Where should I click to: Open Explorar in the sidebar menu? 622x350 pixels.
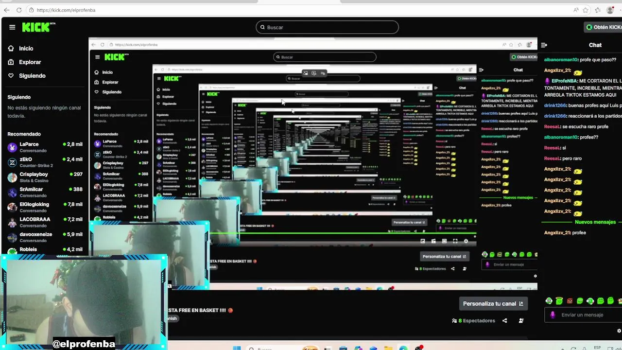click(30, 62)
